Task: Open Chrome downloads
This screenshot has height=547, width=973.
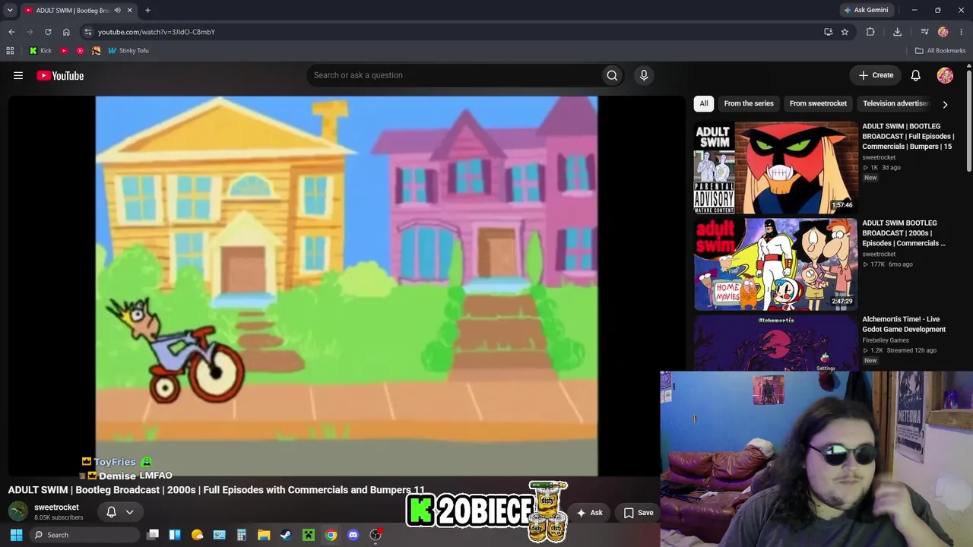Action: 897,32
